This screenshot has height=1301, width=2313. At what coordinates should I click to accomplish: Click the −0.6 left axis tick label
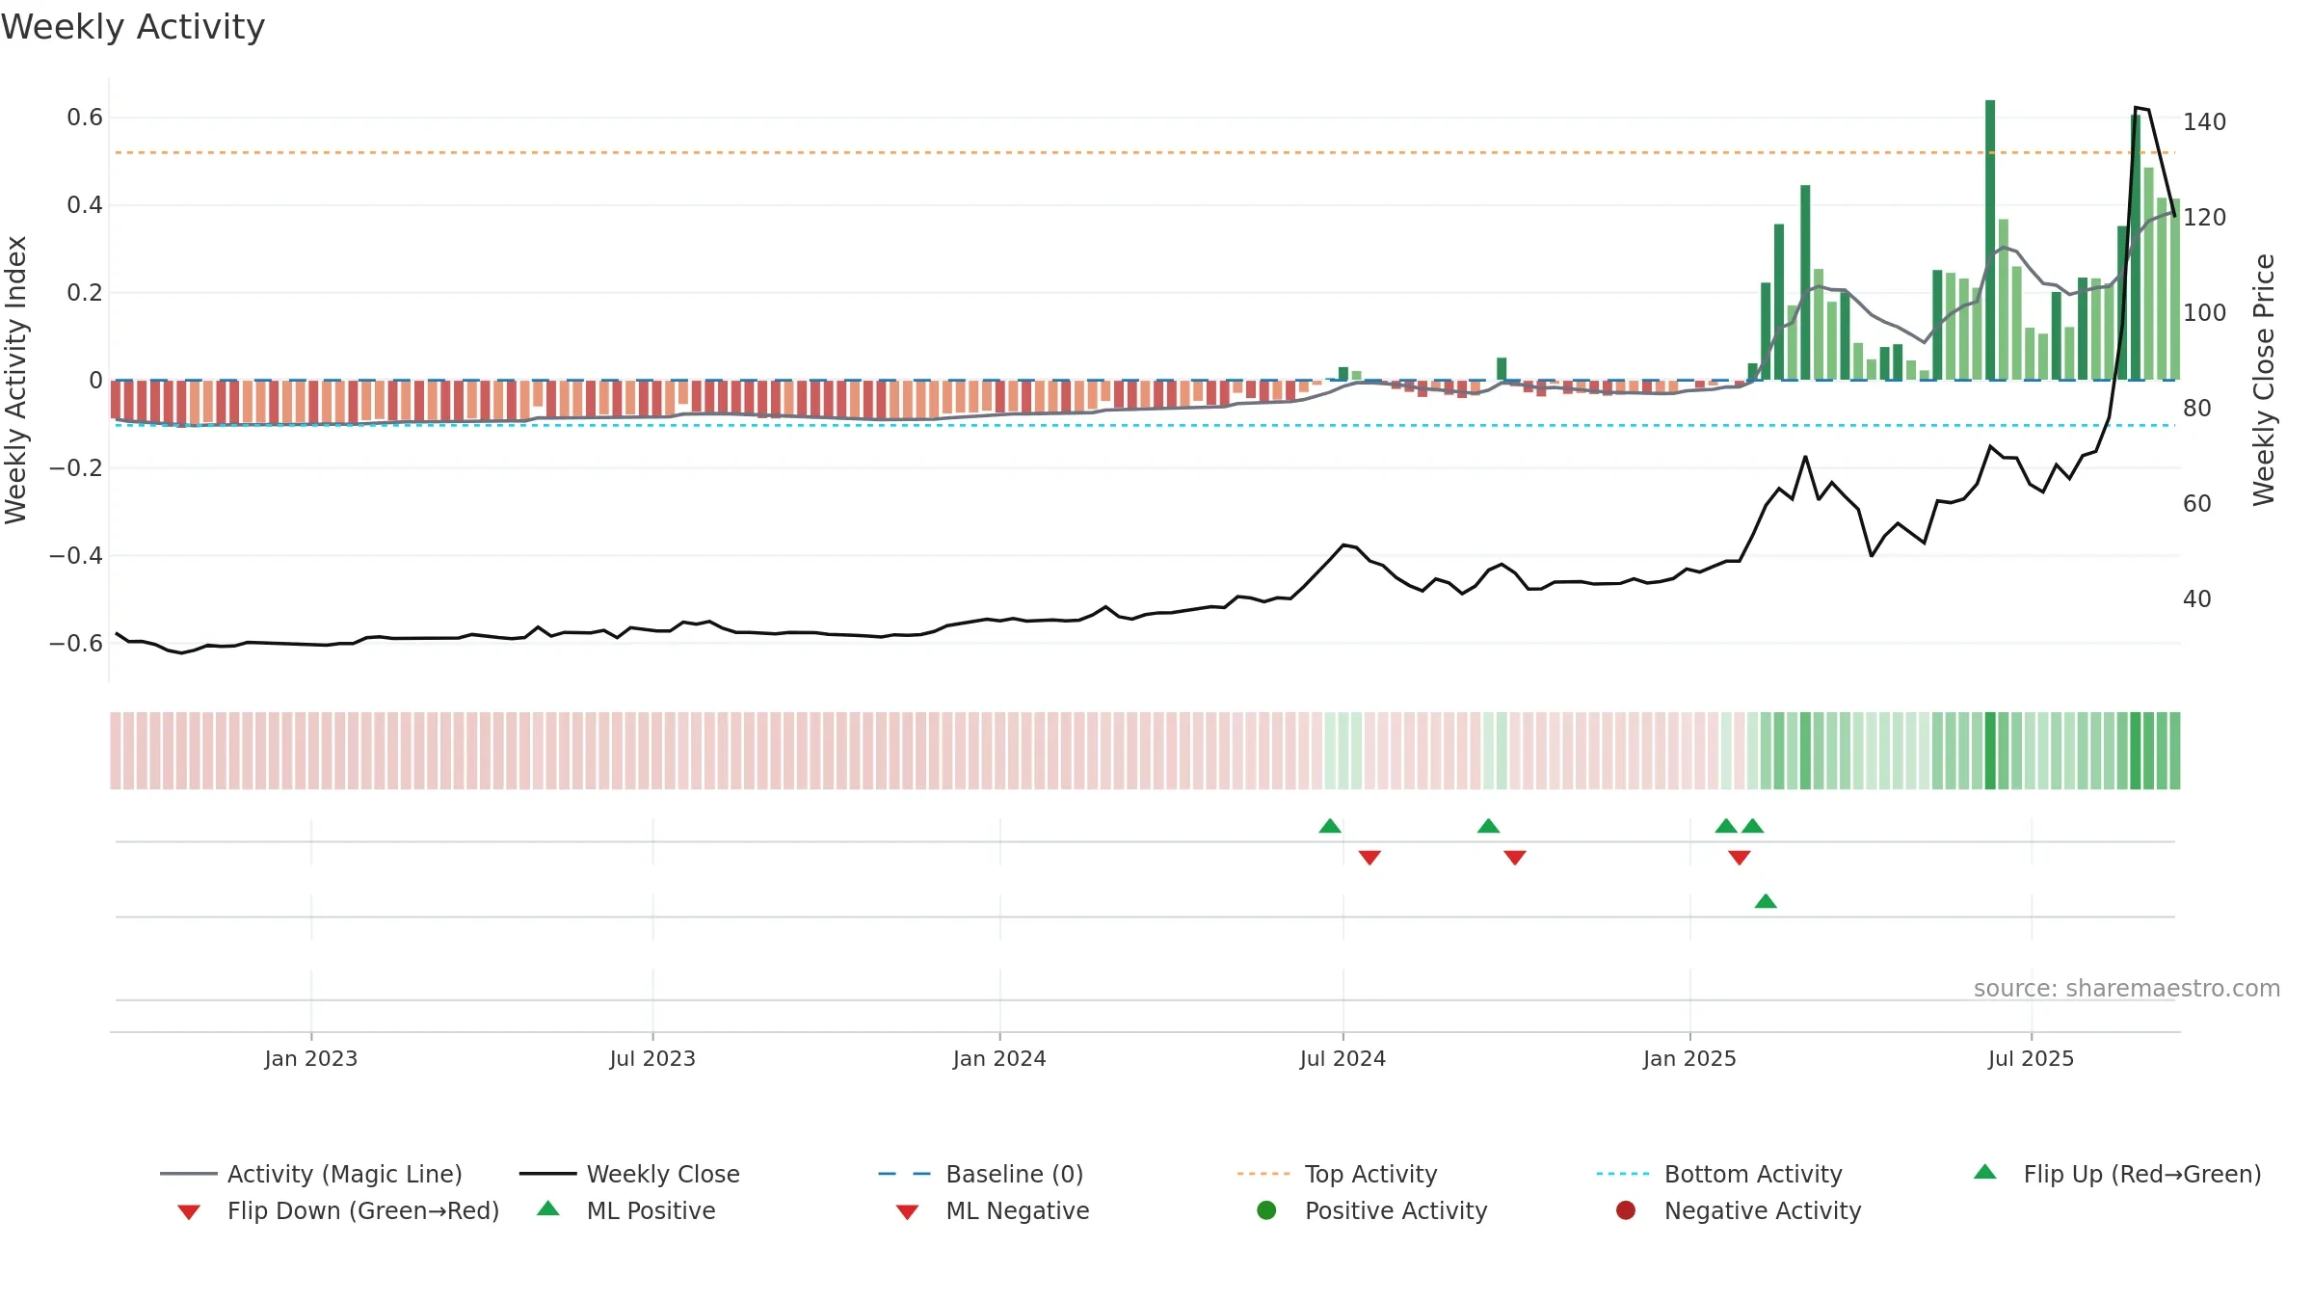pos(76,643)
